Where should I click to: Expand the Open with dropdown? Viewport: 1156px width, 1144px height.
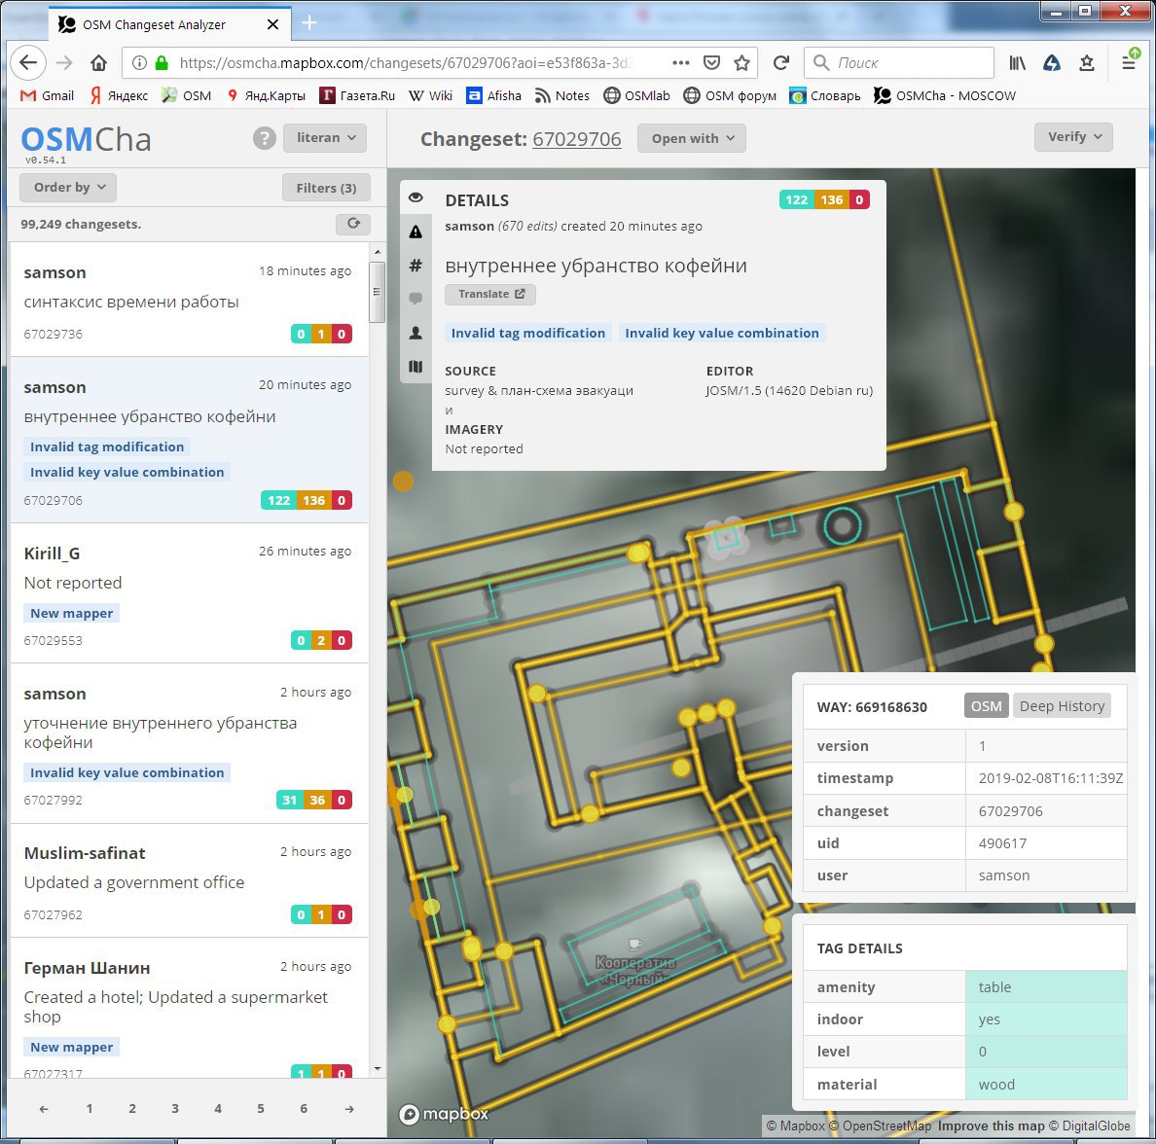(x=692, y=138)
